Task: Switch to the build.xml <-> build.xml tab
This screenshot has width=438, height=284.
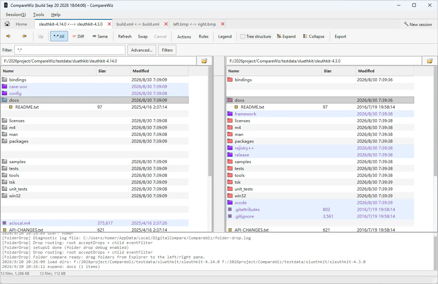Action: point(138,24)
